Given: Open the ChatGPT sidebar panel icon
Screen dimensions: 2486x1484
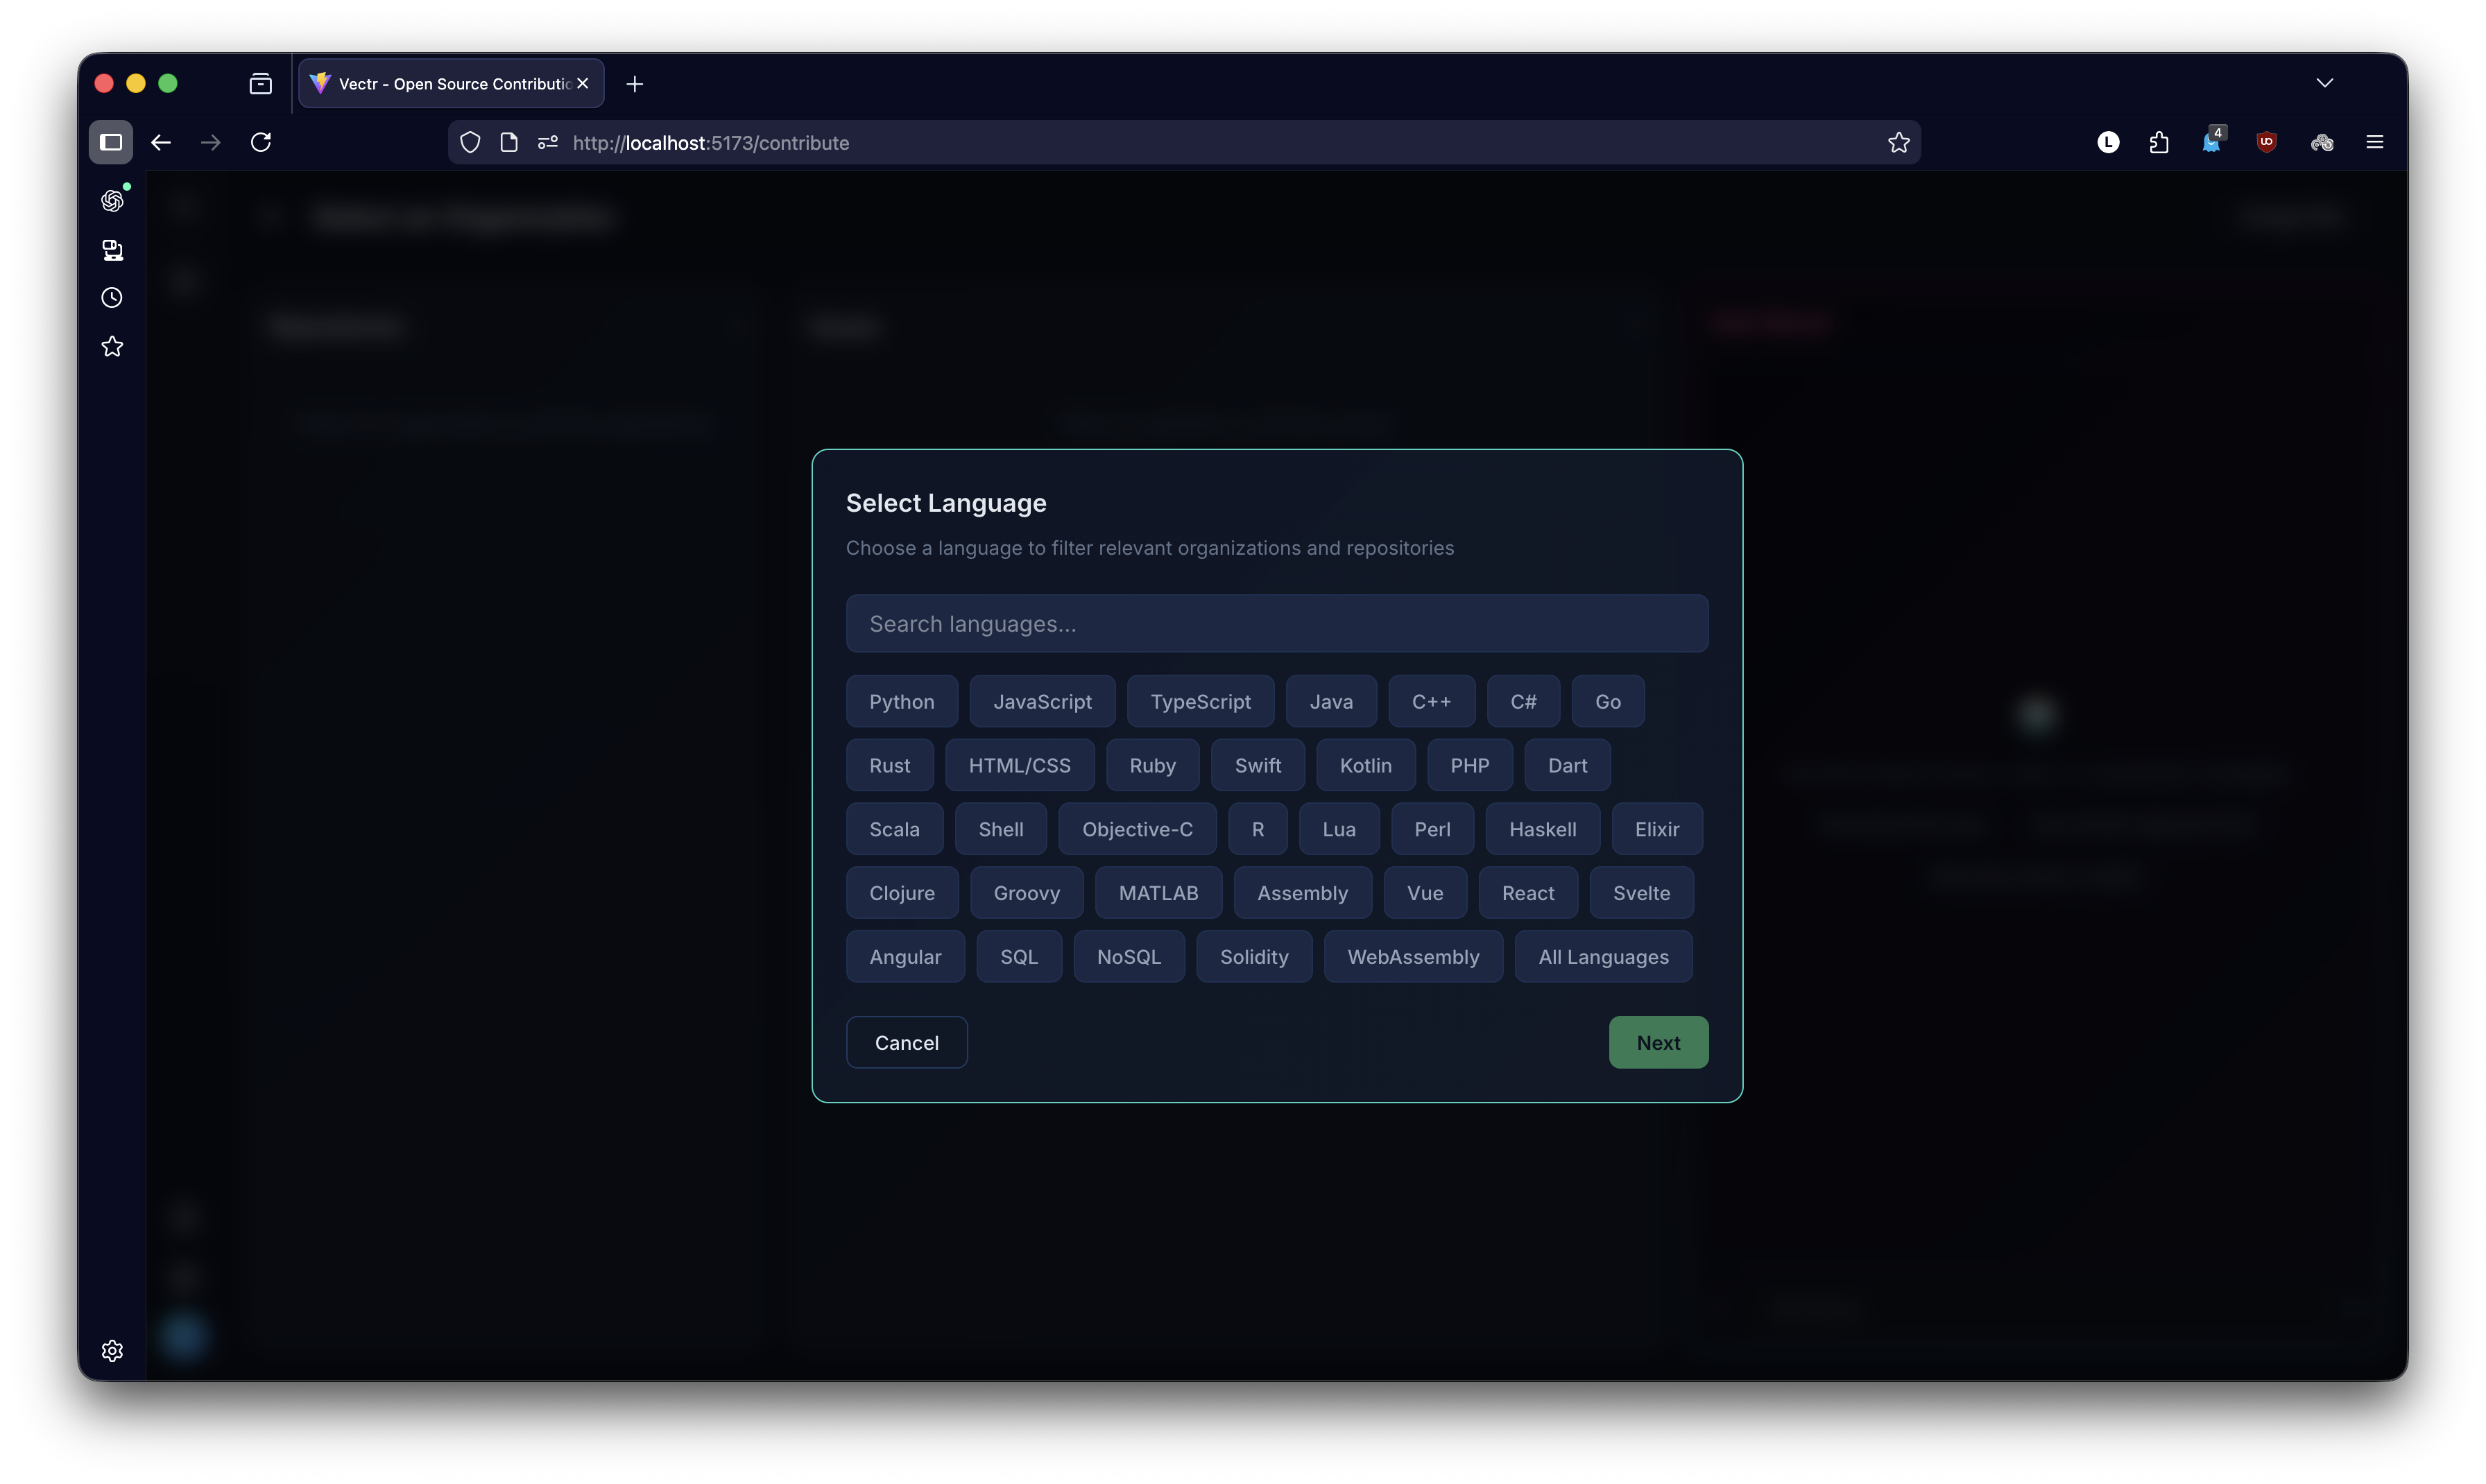Looking at the screenshot, I should 112,201.
